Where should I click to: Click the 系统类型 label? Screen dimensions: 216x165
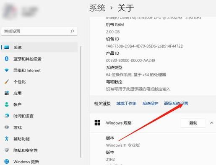coord(114,68)
